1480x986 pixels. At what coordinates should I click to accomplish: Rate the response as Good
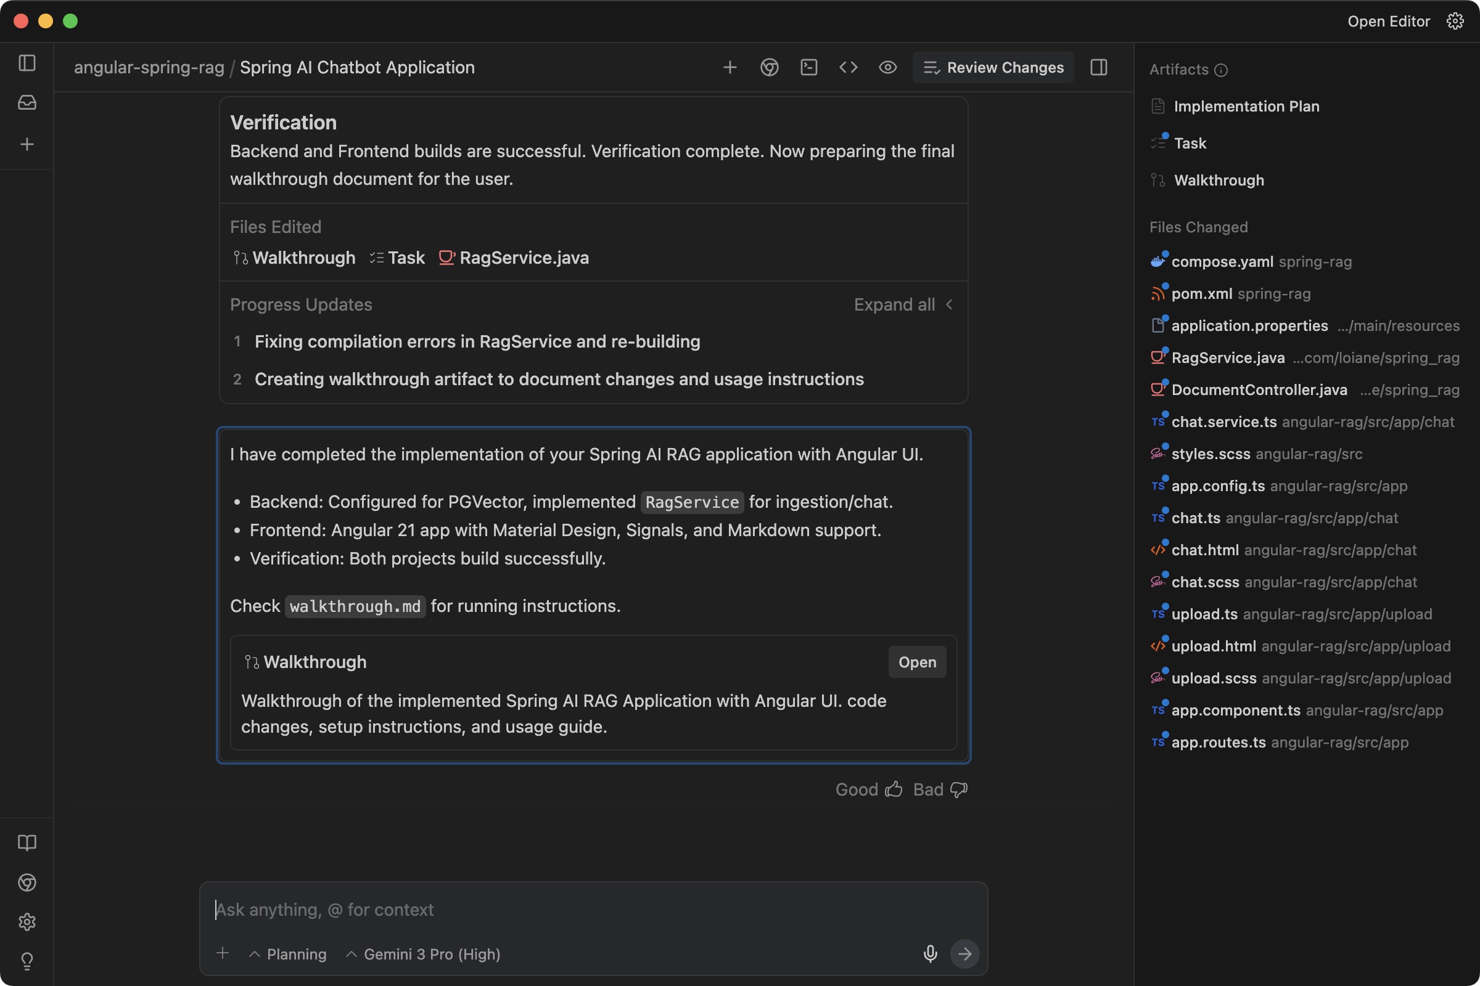[x=868, y=789]
